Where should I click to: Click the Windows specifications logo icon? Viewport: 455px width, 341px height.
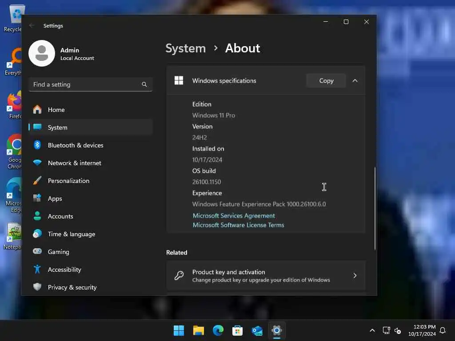click(179, 81)
